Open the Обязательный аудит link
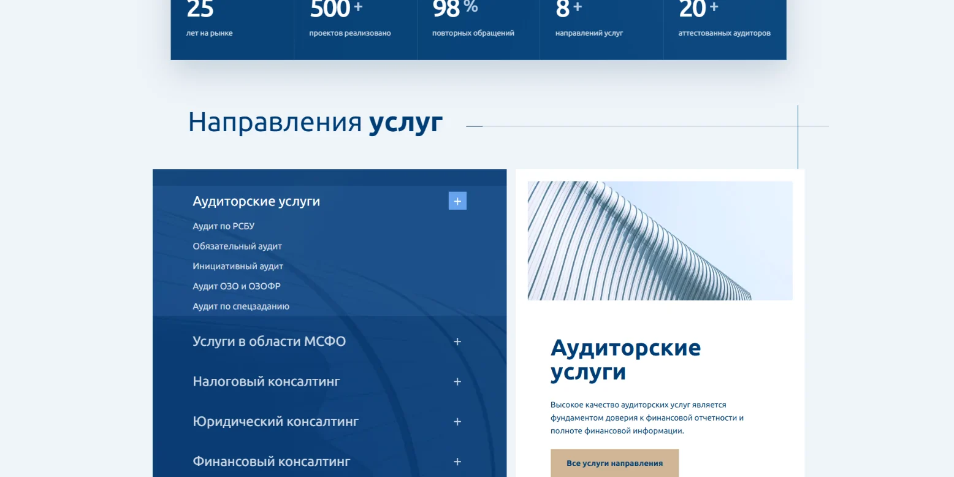The image size is (954, 477). click(x=237, y=246)
